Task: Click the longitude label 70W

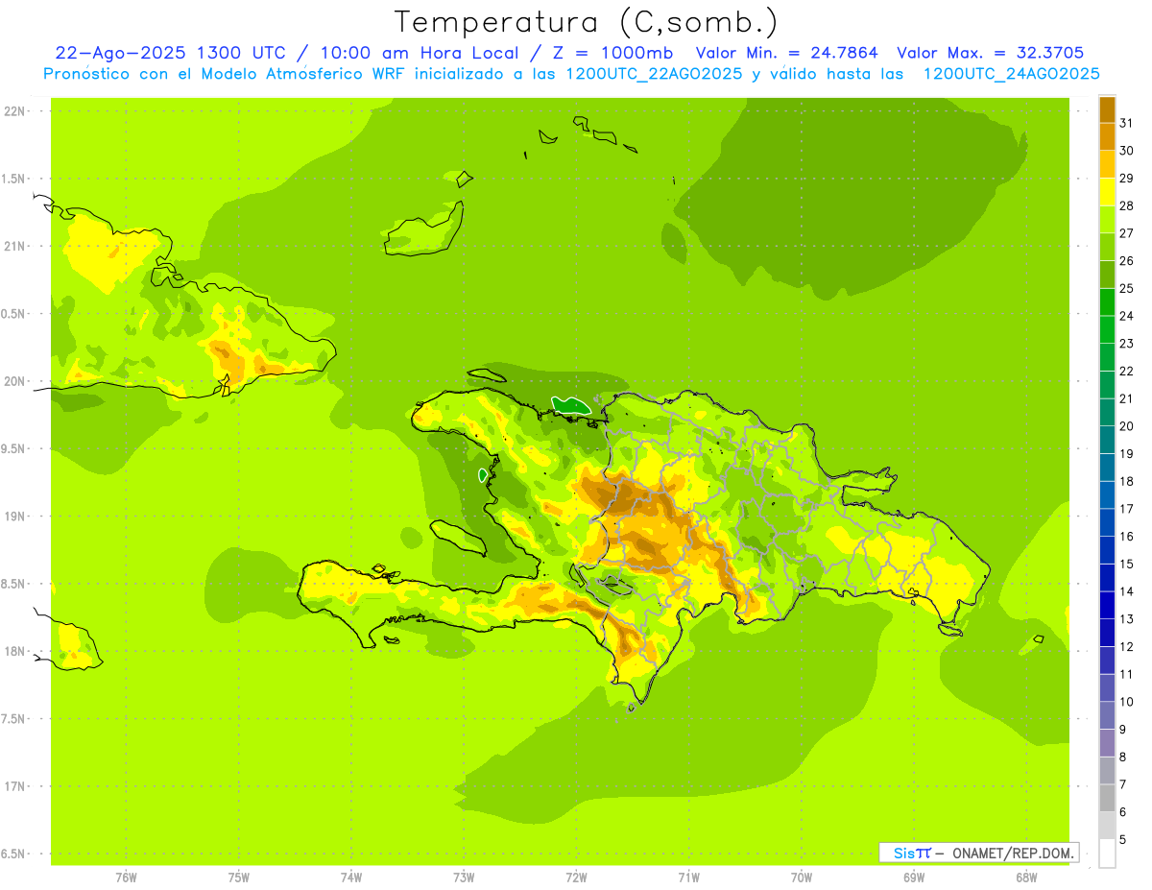Action: tap(801, 878)
